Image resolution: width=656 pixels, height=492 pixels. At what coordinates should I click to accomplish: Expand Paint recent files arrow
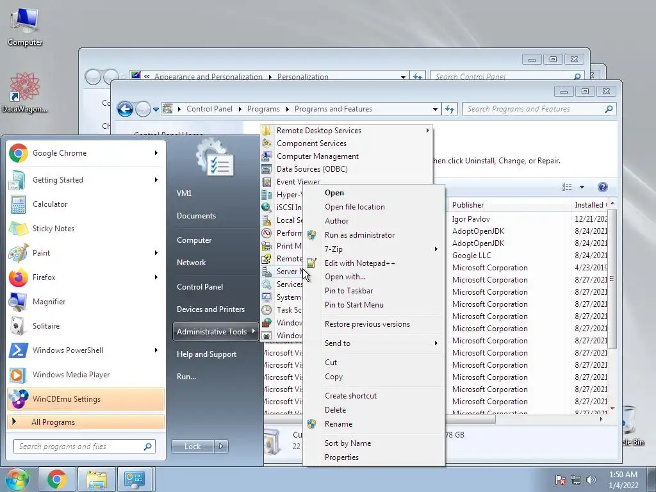click(156, 252)
